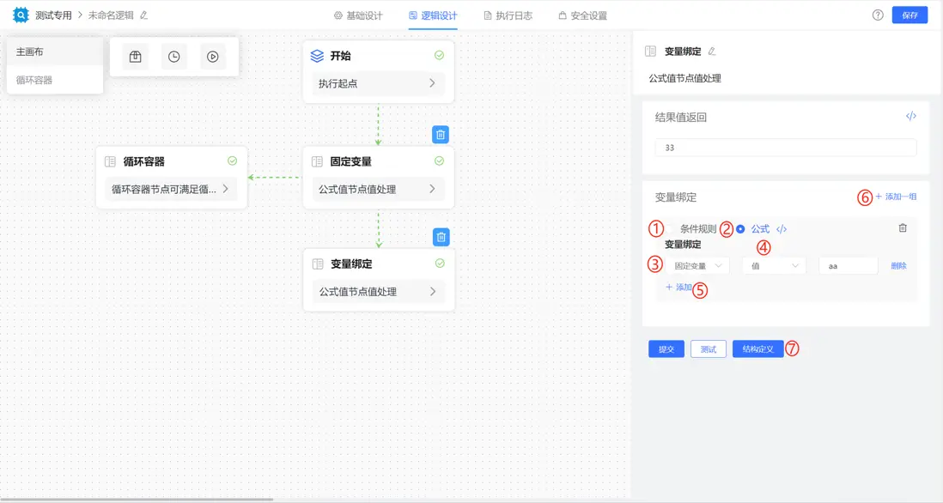Click the 未命名逻辑 breadcrumb text
This screenshot has width=943, height=503.
112,15
